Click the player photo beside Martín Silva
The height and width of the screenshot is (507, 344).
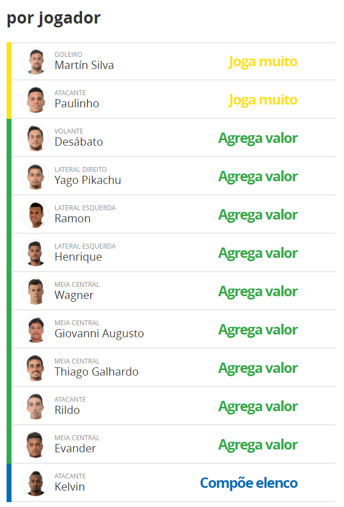(x=36, y=61)
